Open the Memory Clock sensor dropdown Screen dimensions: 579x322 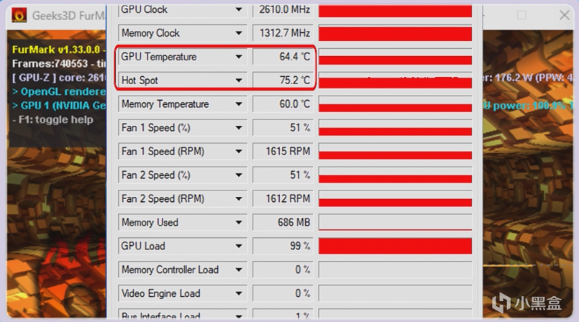(239, 33)
